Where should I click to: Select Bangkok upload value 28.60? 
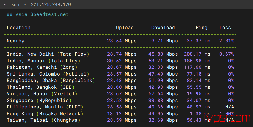[x=115, y=87]
